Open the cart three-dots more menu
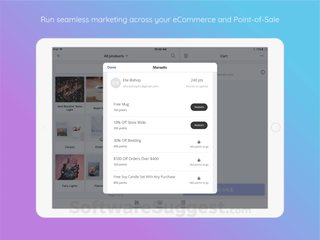320x240 pixels. pos(262,56)
